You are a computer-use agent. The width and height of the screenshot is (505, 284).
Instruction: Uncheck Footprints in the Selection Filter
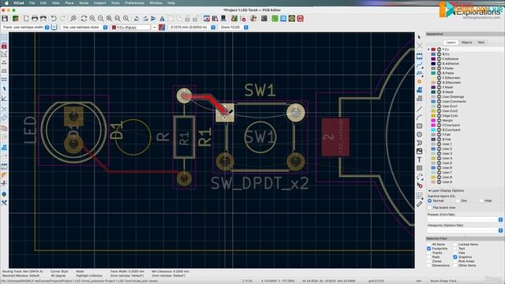429,248
